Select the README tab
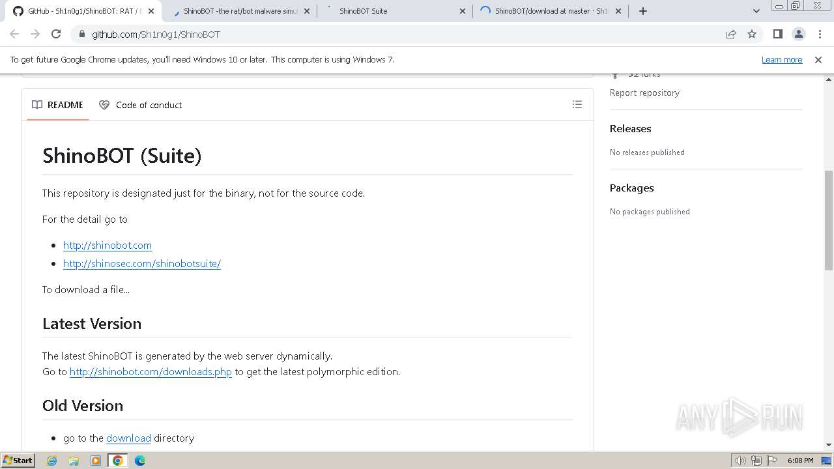Image resolution: width=834 pixels, height=469 pixels. pyautogui.click(x=58, y=105)
